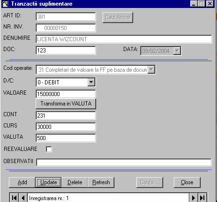This screenshot has width=217, height=202.
Task: Open the DATA date picker dropdown
Action: pos(177,51)
